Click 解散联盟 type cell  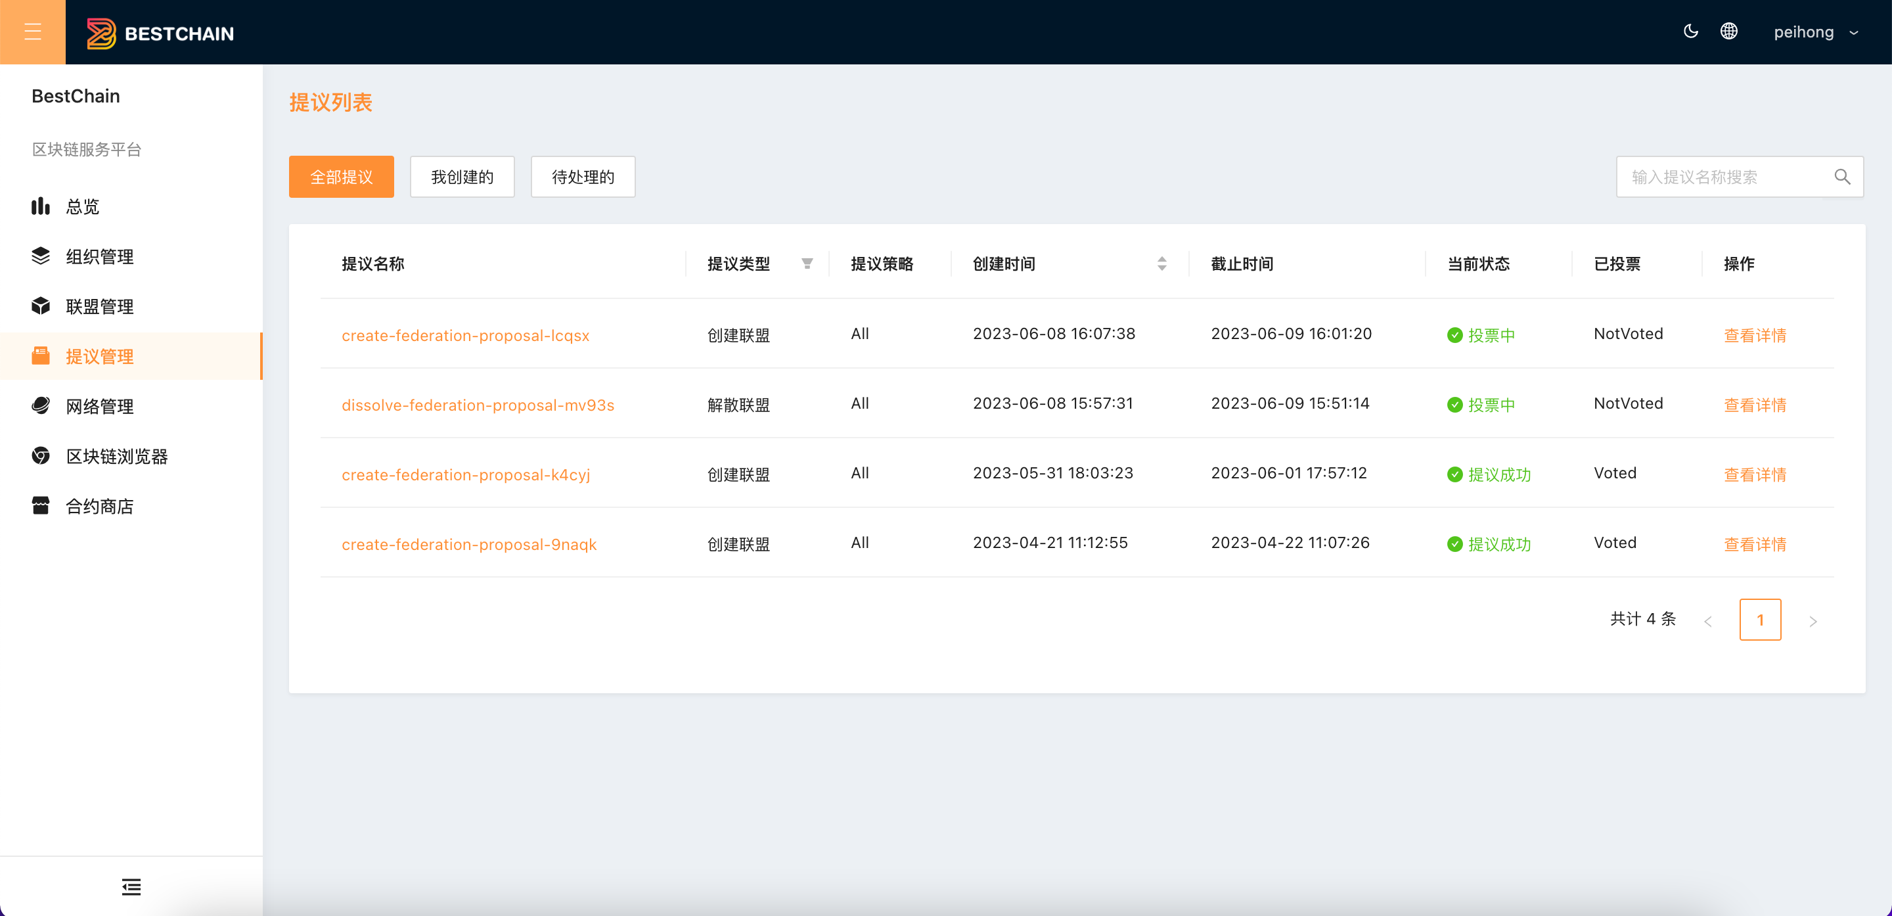(x=739, y=405)
